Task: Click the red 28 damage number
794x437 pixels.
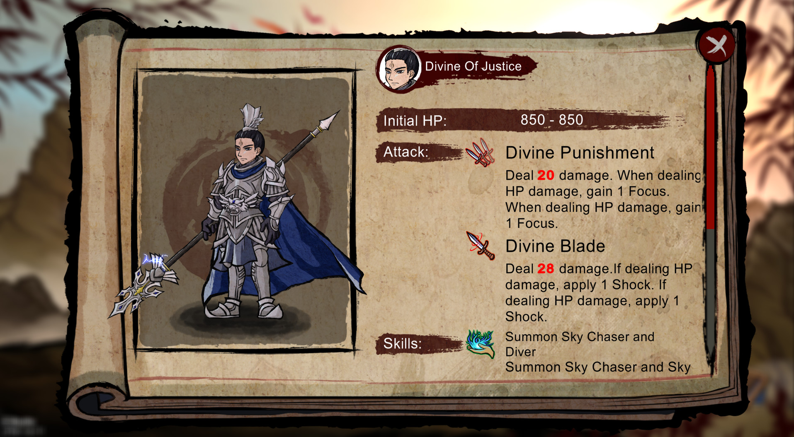Action: tap(546, 268)
